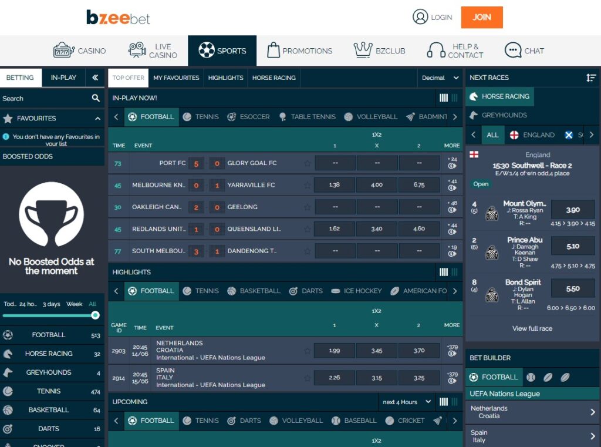Favourite the Netherlands vs Croatia game
Image resolution: width=601 pixels, height=447 pixels.
pos(307,351)
